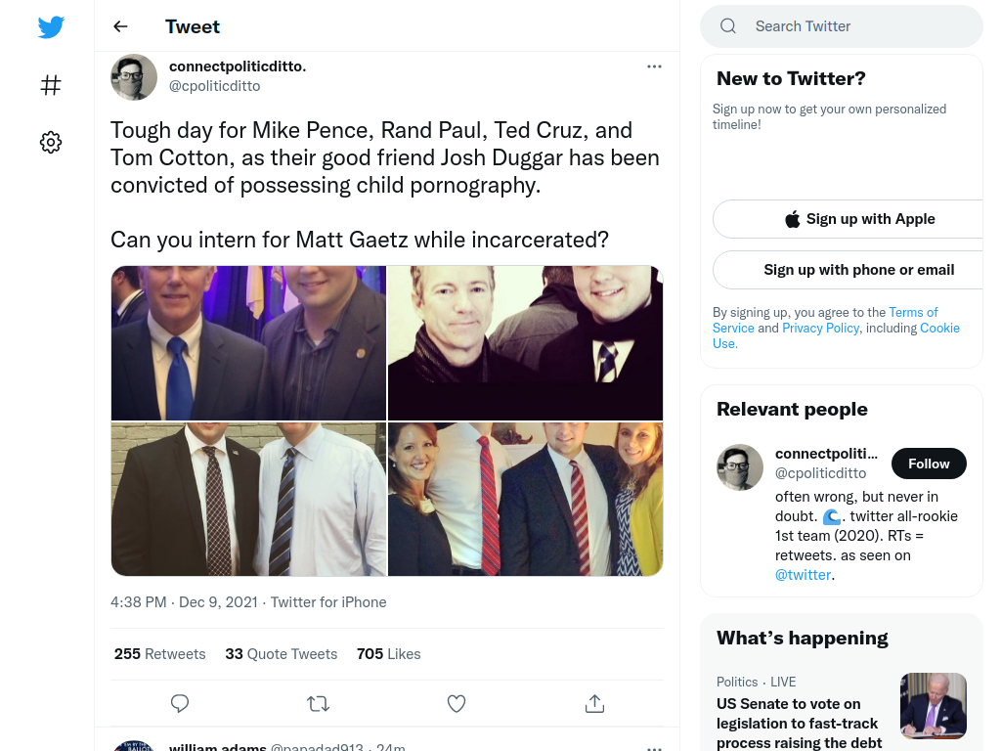This screenshot has height=751, width=1001.
Task: View the 255 Retweets list
Action: (159, 654)
